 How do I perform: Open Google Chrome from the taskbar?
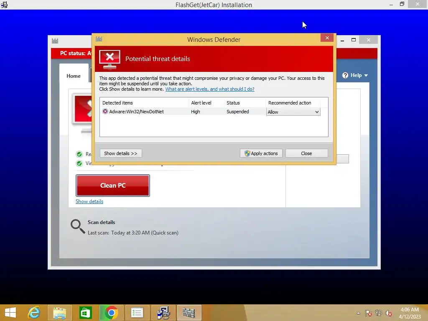111,313
